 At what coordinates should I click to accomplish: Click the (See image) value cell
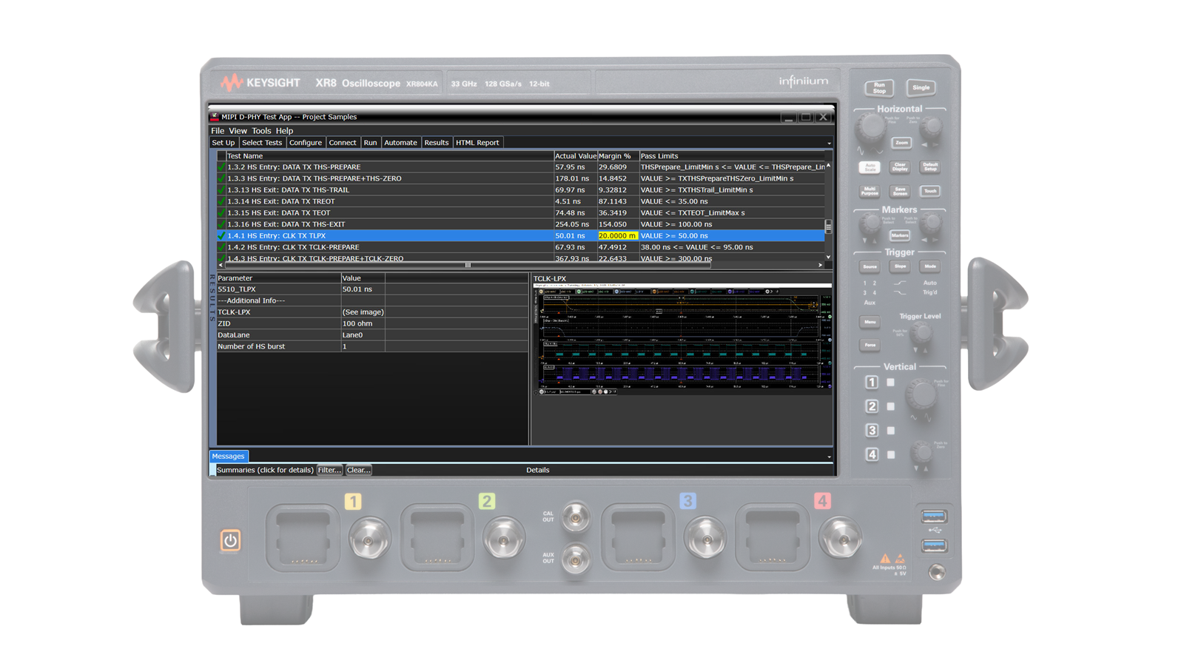point(363,312)
